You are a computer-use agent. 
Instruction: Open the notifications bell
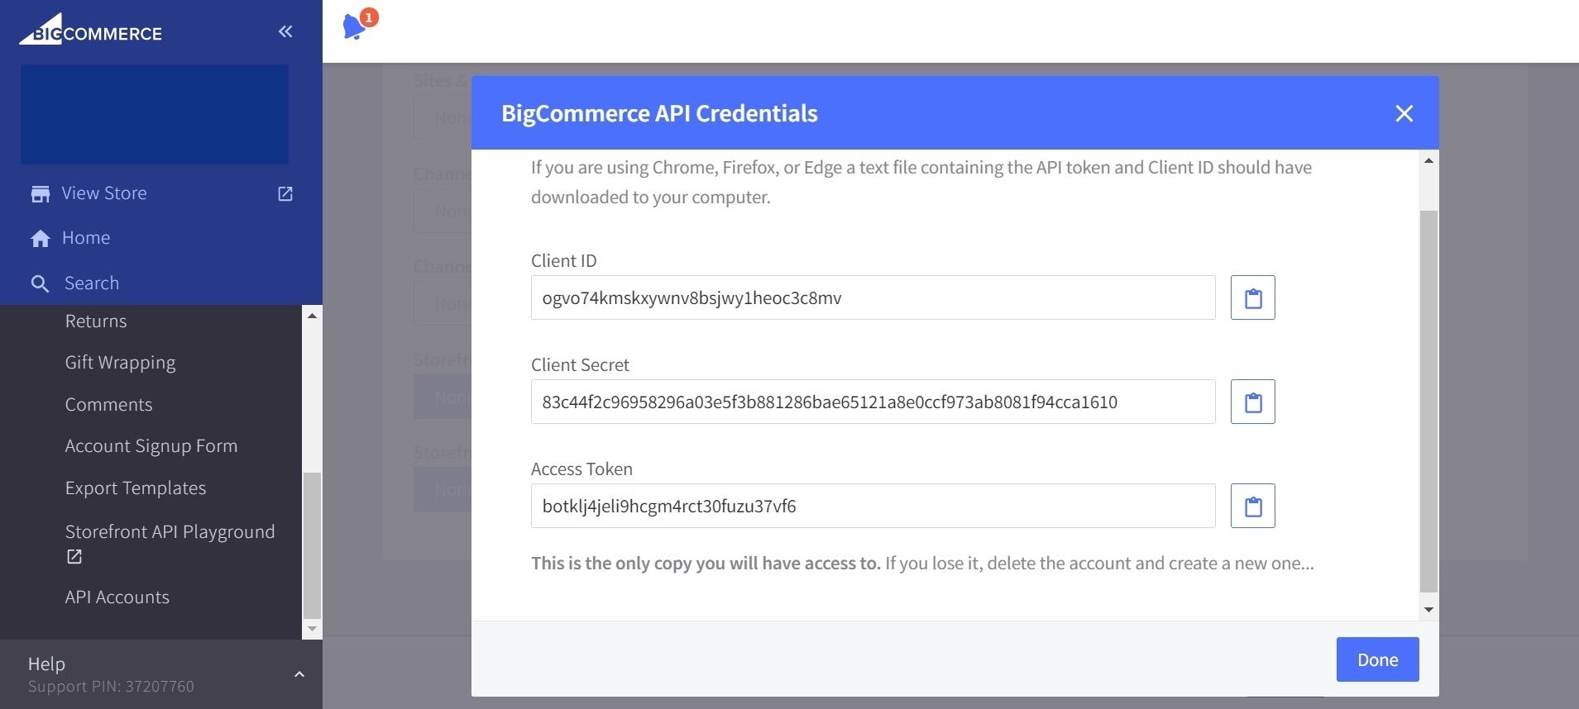[355, 26]
